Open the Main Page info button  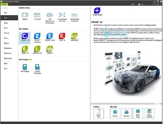click(x=138, y=113)
